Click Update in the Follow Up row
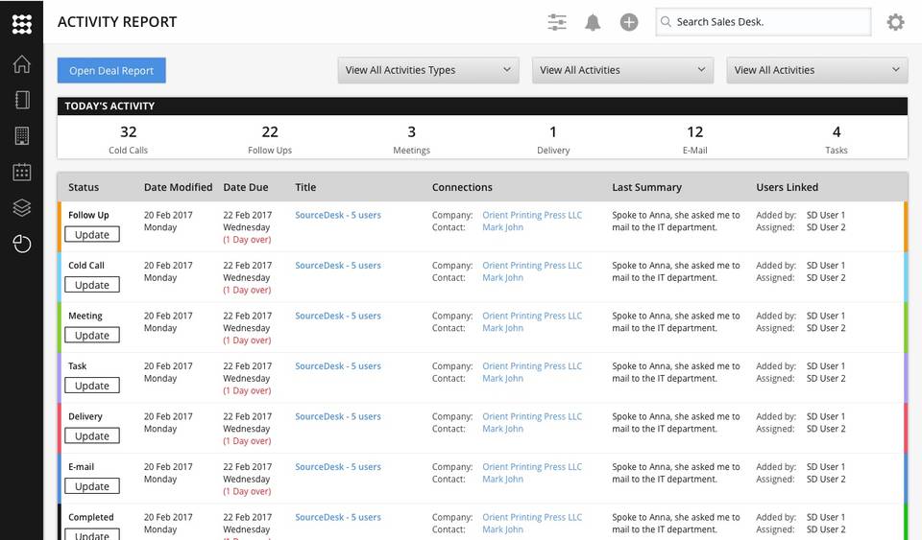Image resolution: width=922 pixels, height=540 pixels. pyautogui.click(x=92, y=234)
